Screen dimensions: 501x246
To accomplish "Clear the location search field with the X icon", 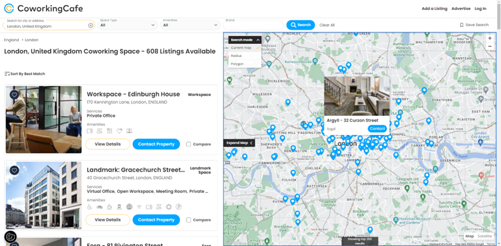I will click(x=91, y=25).
